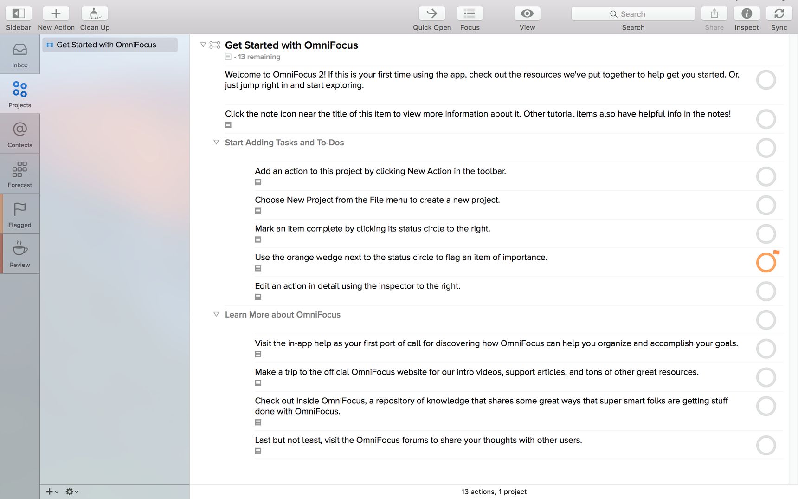Open Quick Open arrow button
798x499 pixels.
click(x=432, y=13)
